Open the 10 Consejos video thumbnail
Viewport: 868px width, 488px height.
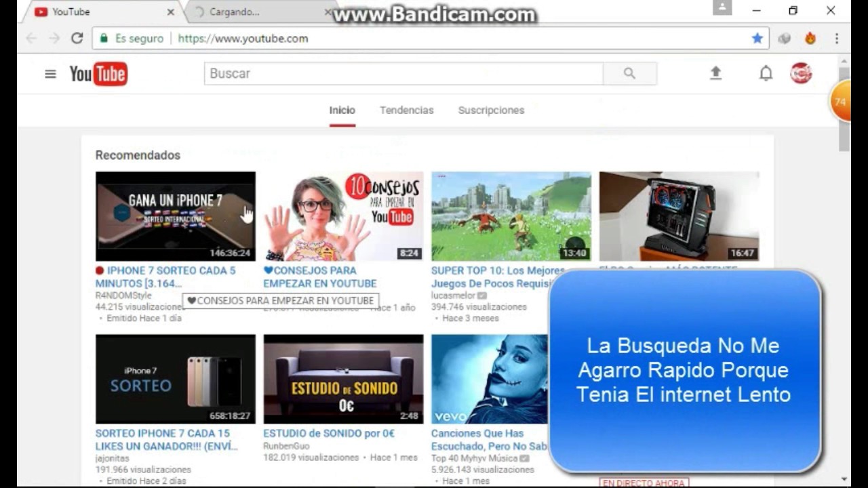343,216
